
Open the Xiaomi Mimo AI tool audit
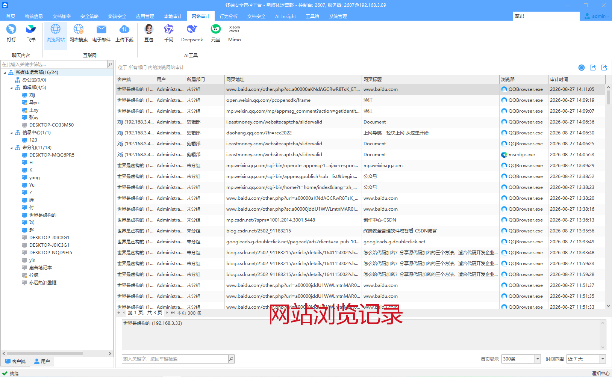[235, 33]
